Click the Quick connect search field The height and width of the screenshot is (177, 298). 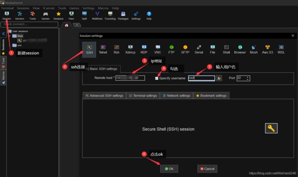click(29, 24)
